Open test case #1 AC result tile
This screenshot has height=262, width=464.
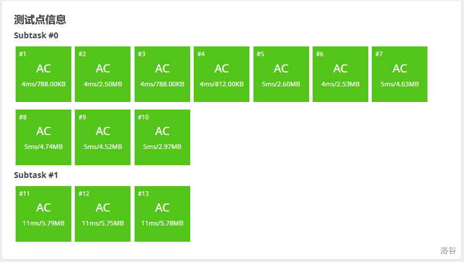[43, 74]
